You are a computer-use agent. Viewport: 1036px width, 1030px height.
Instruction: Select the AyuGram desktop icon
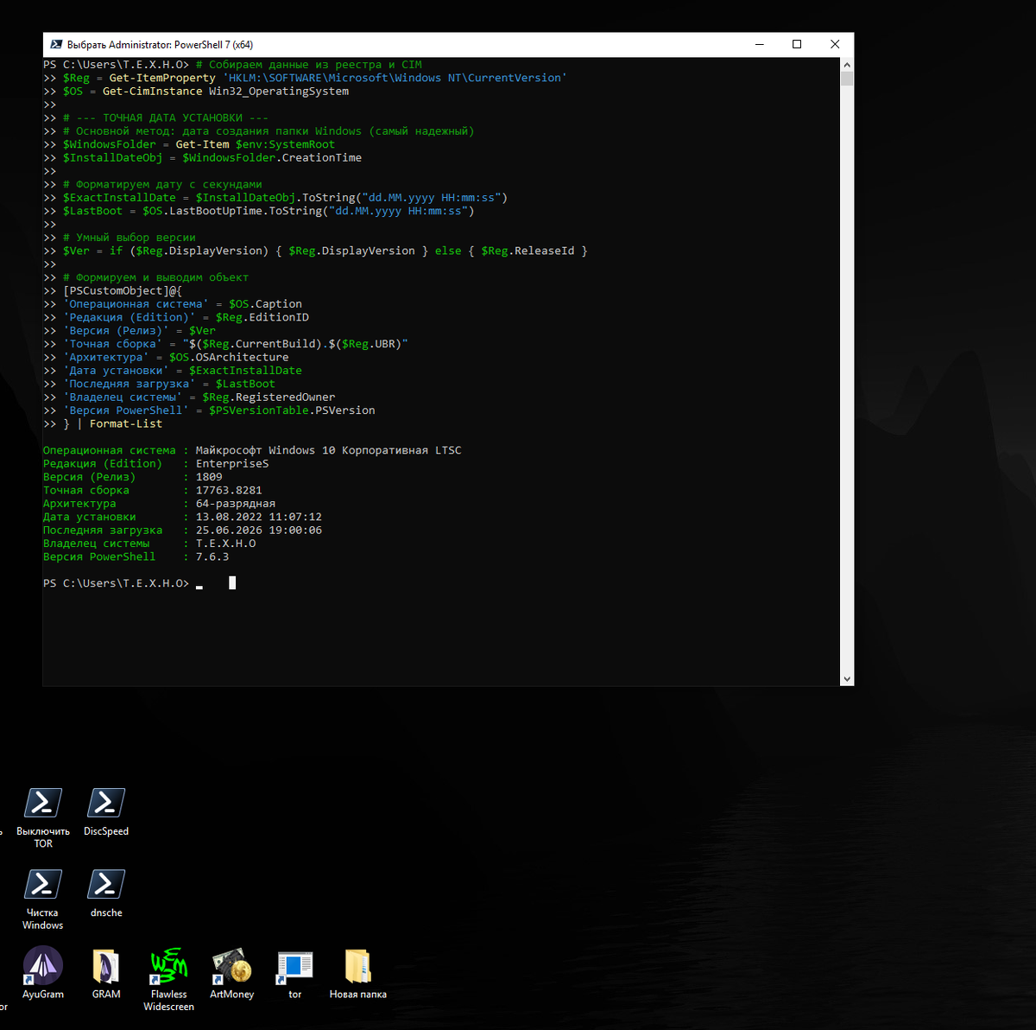(43, 972)
